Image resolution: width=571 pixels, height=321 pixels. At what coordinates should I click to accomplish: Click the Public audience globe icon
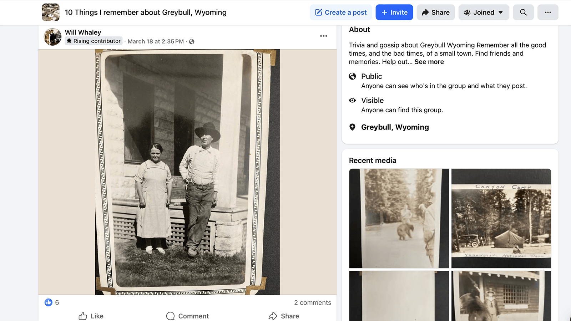coord(353,76)
